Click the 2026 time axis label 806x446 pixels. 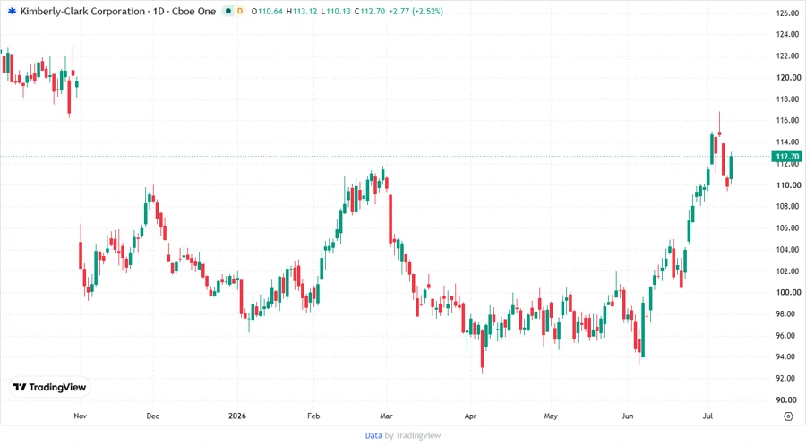pyautogui.click(x=237, y=416)
